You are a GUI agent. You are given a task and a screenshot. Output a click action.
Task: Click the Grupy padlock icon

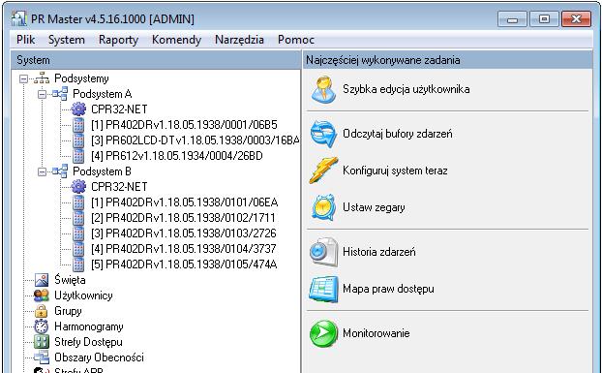(x=42, y=311)
